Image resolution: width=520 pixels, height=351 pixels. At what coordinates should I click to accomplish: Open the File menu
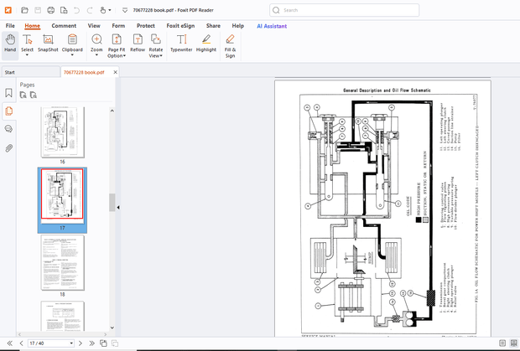[x=10, y=26]
